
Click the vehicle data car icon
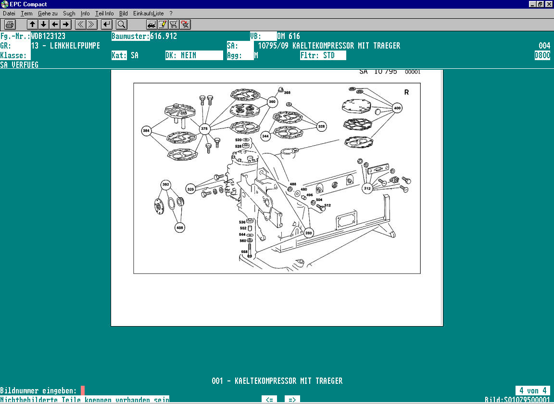(x=151, y=24)
